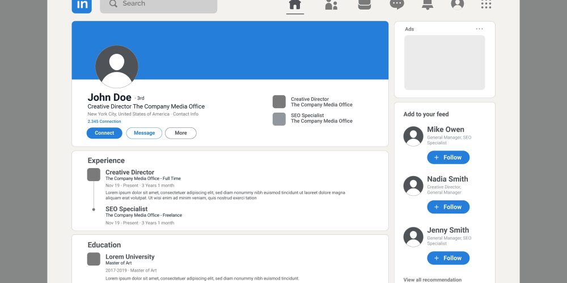
Task: Send a Message to John Doe
Action: 144,133
